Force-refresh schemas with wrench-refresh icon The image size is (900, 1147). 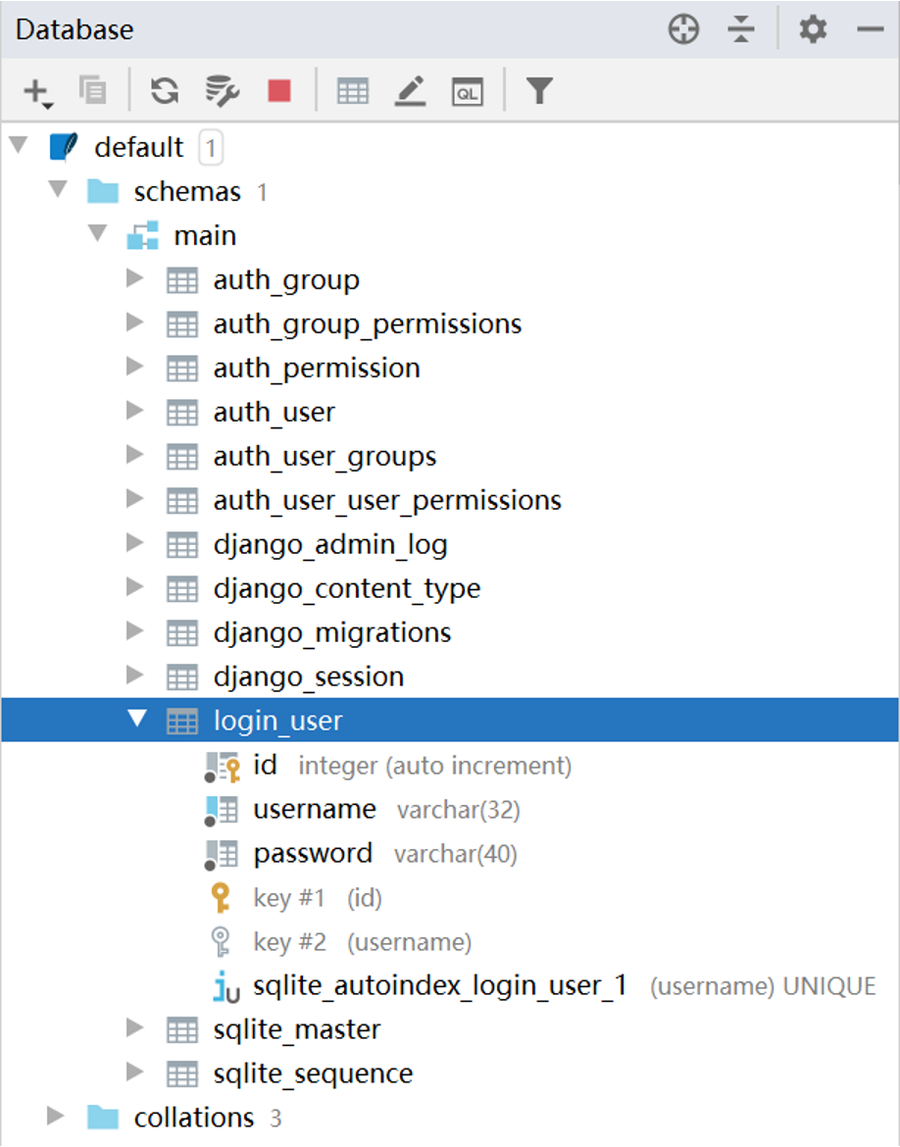pos(222,90)
